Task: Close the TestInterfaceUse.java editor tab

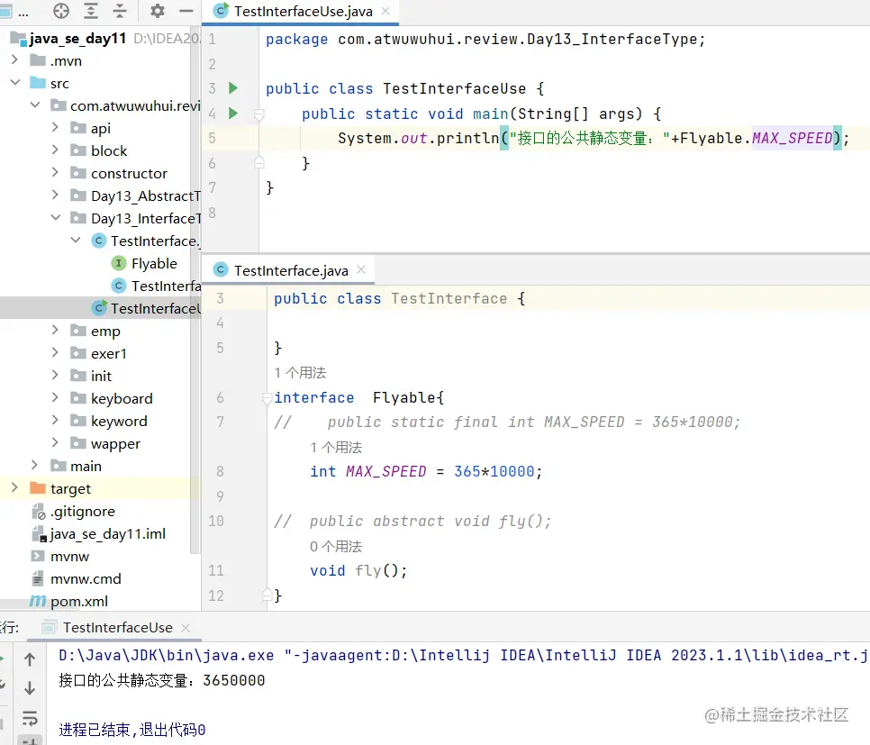Action: [385, 11]
